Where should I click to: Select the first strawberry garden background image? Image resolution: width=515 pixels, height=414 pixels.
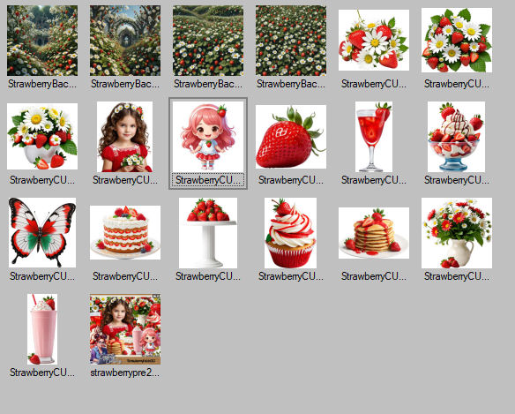[42, 41]
